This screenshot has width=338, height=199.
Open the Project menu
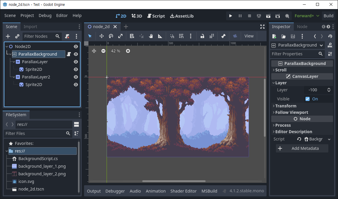27,16
